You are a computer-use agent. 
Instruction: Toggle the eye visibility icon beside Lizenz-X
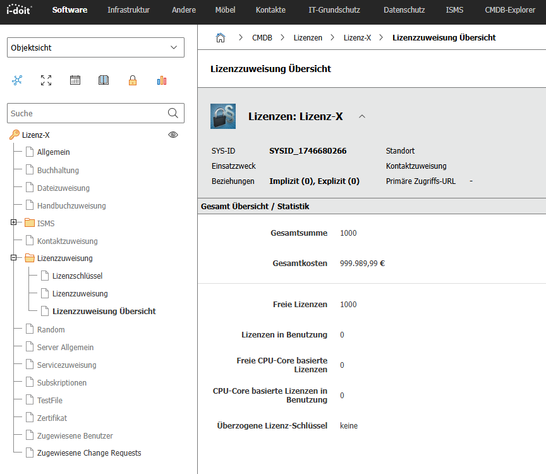[x=173, y=135]
